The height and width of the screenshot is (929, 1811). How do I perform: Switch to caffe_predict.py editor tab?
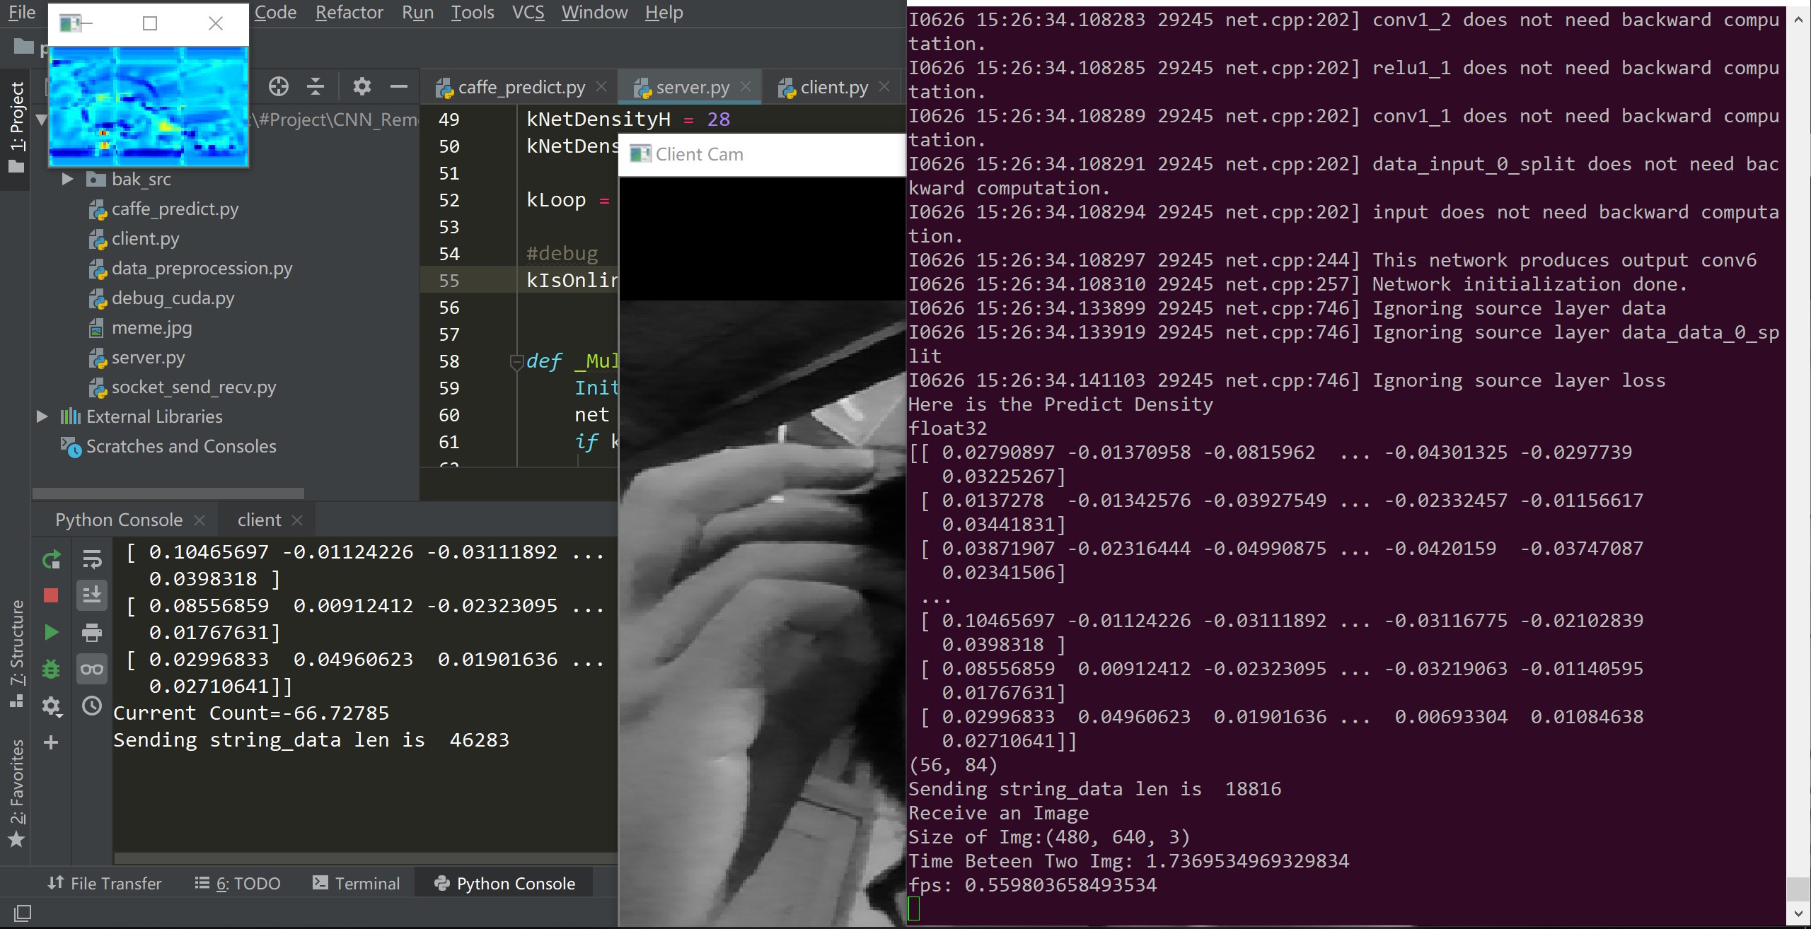click(521, 87)
